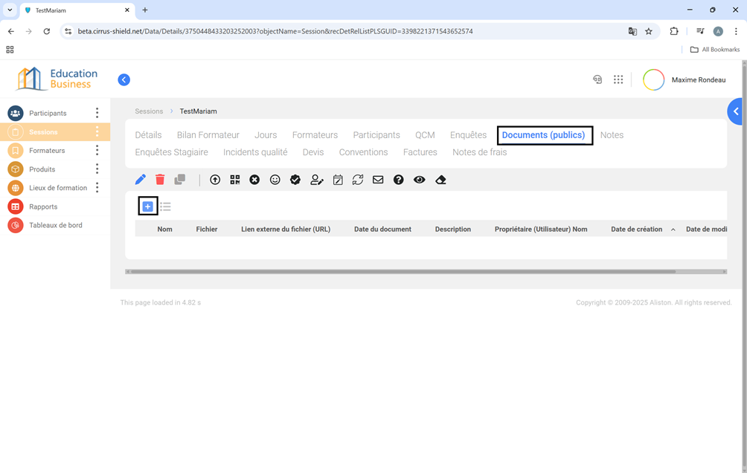Switch to the Factures tab
Image resolution: width=747 pixels, height=473 pixels.
420,152
